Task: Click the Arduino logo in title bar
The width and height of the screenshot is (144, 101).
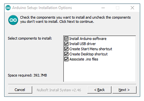Action: coord(8,8)
